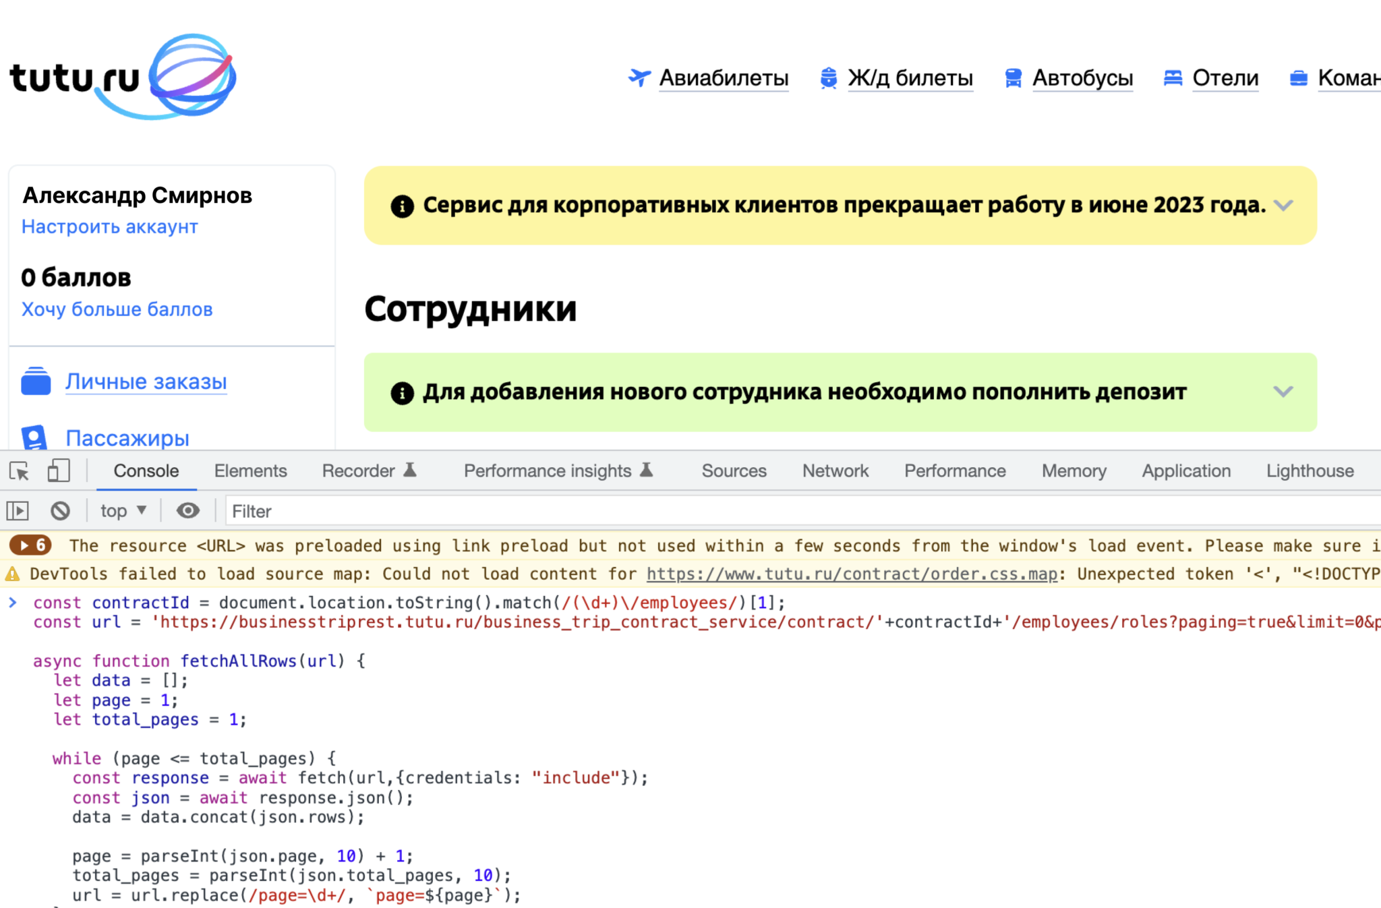Open the Хочу больше баллов link
This screenshot has height=908, width=1381.
(x=117, y=309)
